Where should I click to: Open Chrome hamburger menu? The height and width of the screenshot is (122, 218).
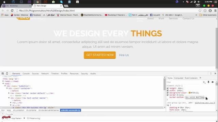pos(215,11)
